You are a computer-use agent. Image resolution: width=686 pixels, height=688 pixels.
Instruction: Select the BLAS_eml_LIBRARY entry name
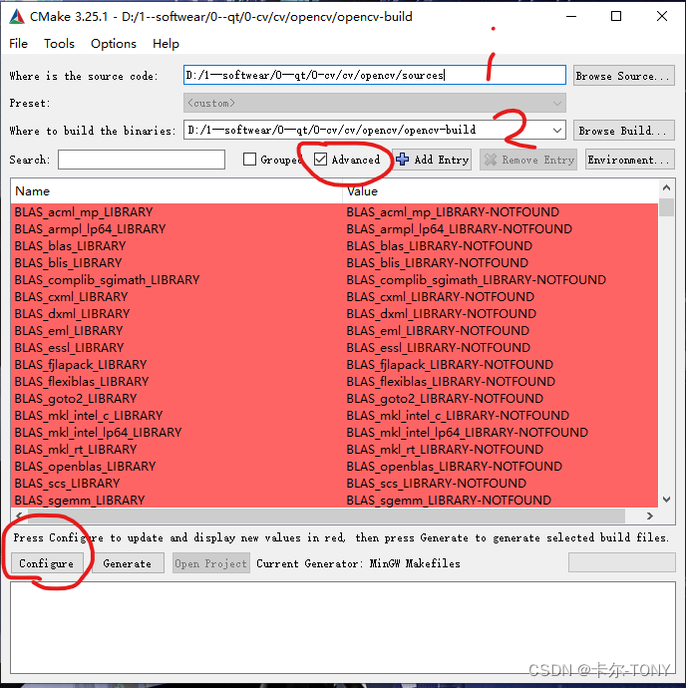69,331
